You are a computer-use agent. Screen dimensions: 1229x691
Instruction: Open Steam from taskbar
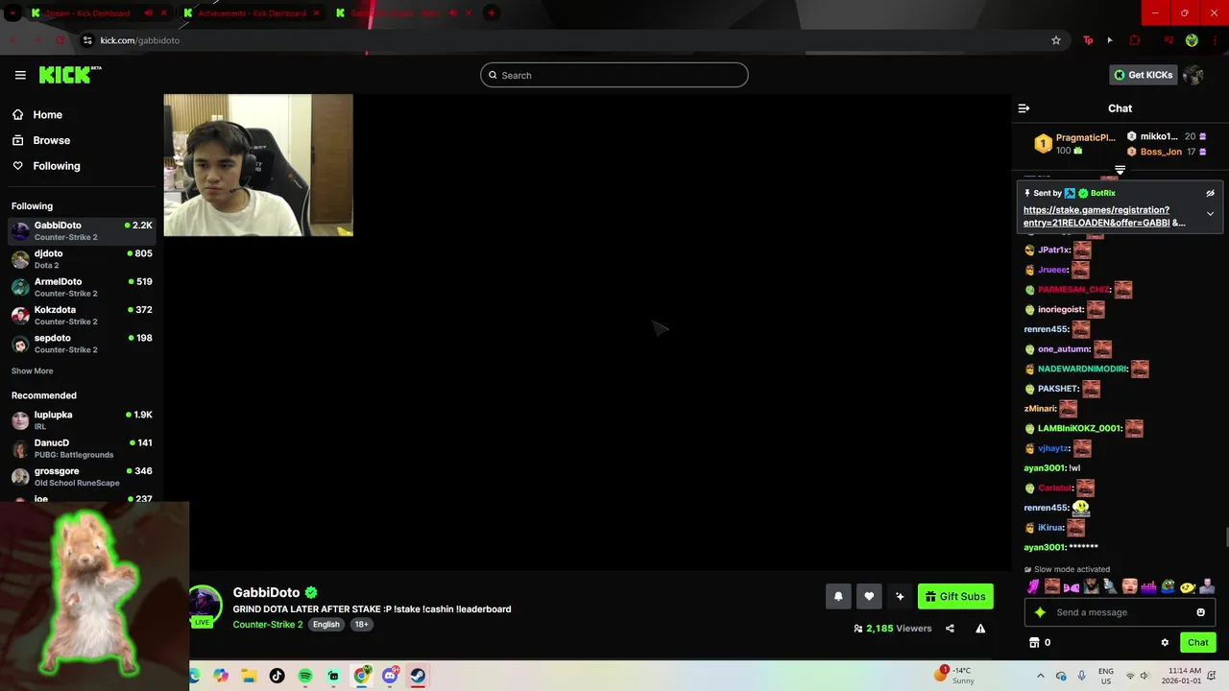coord(418,676)
